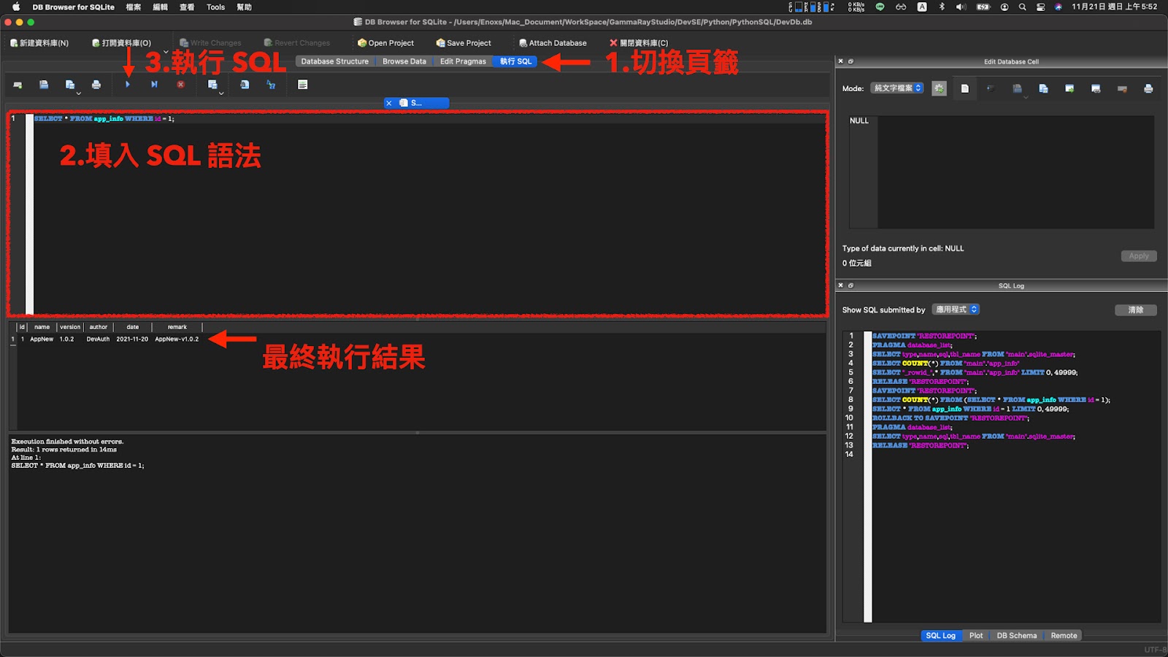
Task: Float the SQL Log panel
Action: [850, 285]
